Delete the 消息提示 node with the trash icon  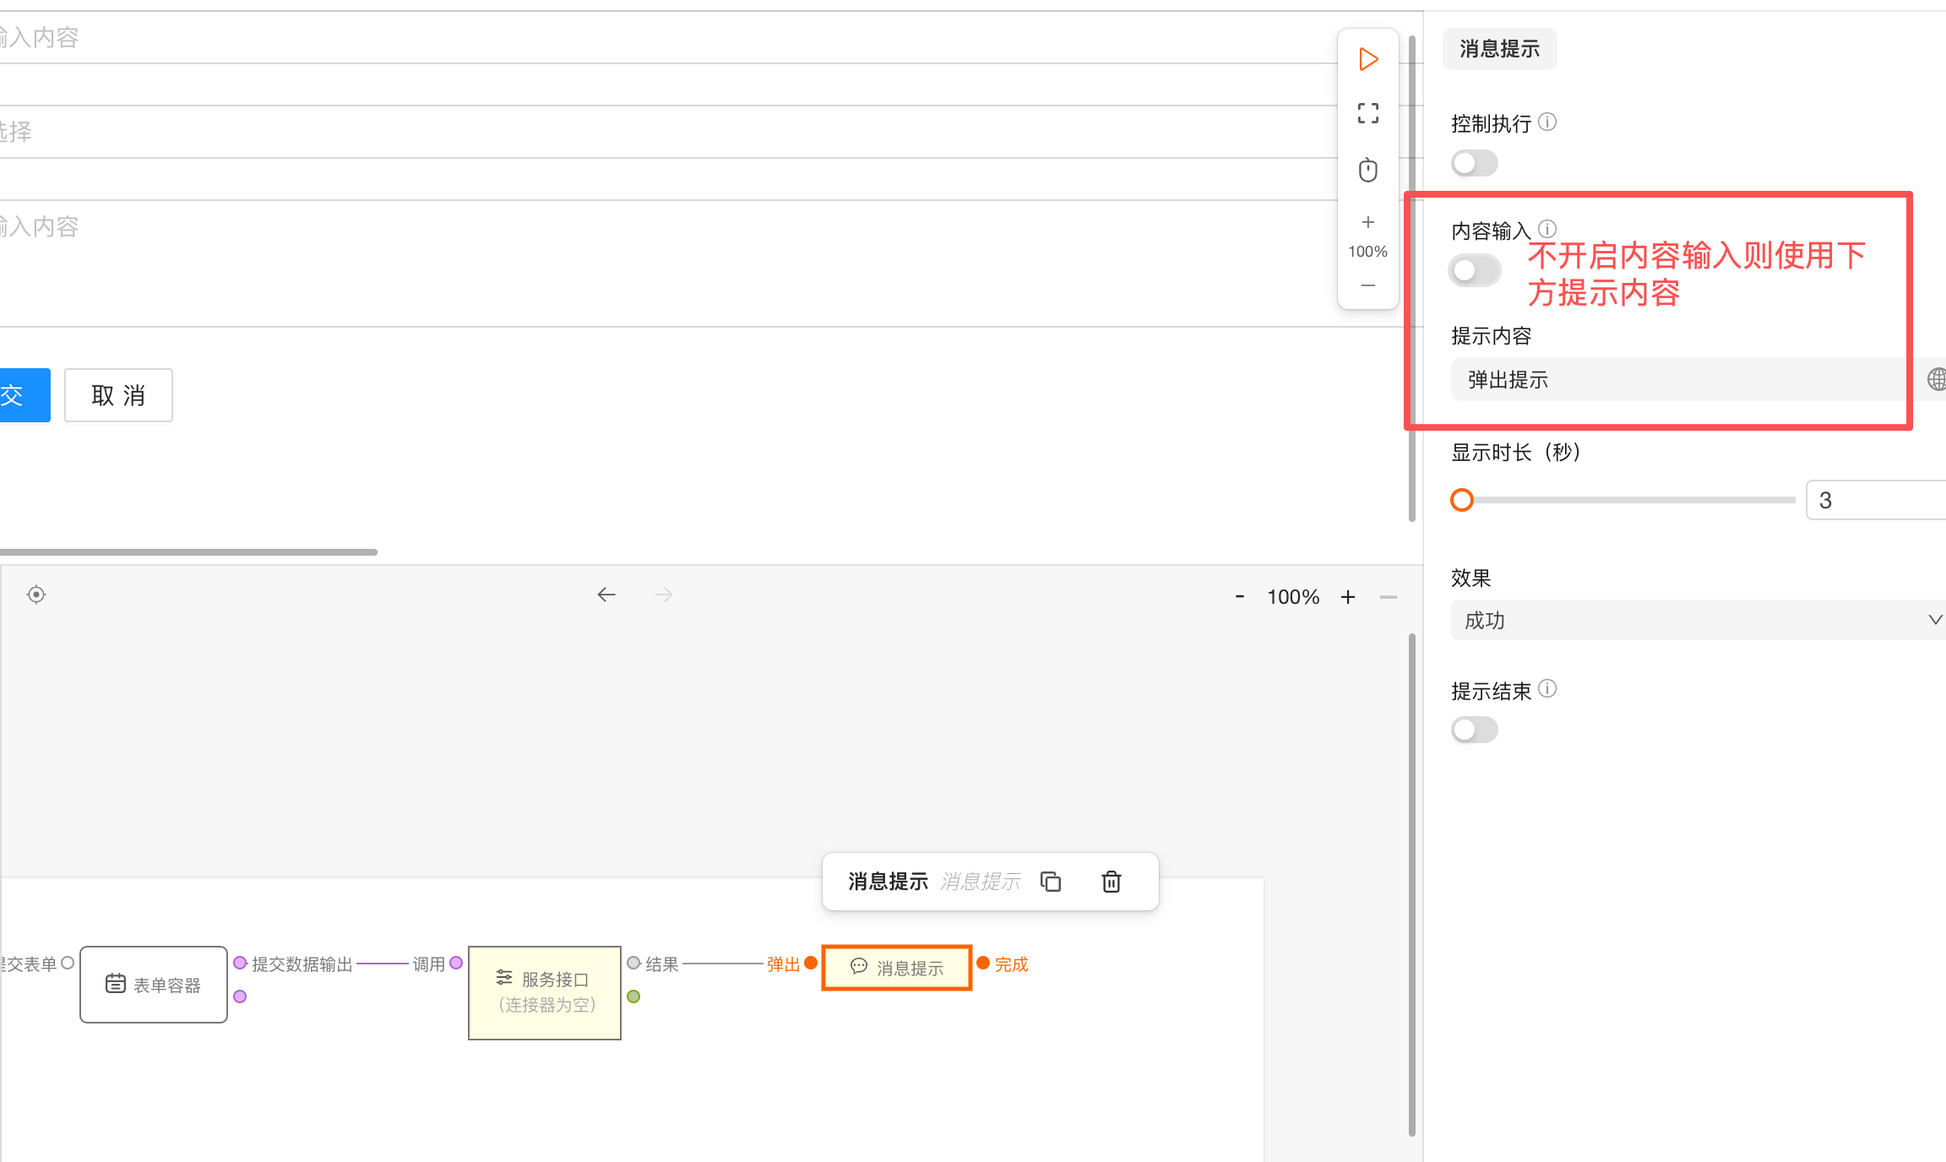(1112, 882)
